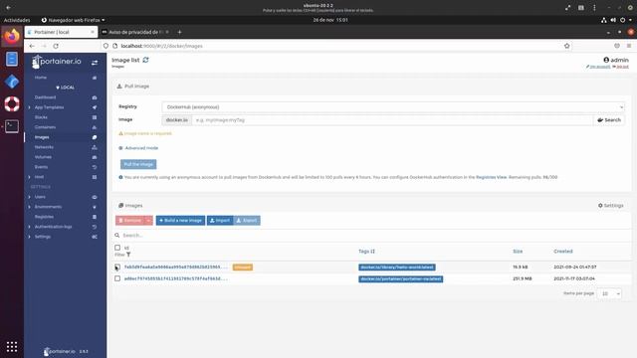Open the image ID starting with feb5d9

pos(175,268)
